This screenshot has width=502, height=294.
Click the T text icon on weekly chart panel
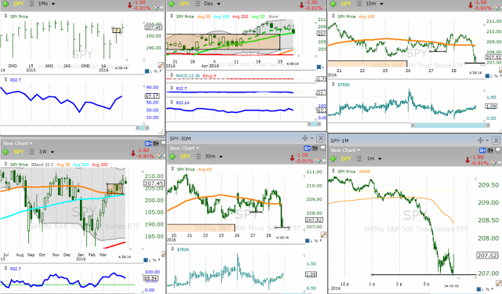pos(156,143)
